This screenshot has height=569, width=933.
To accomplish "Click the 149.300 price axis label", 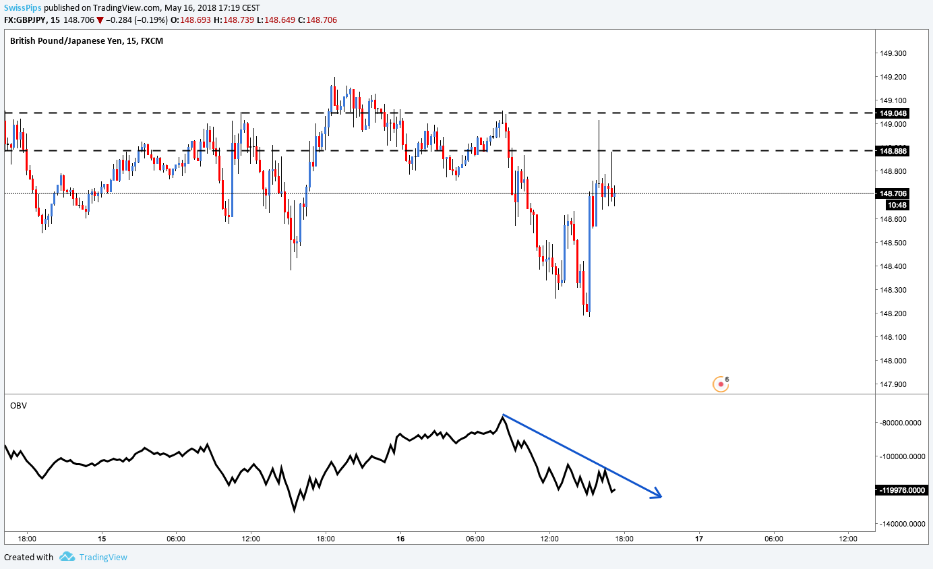I will click(x=893, y=53).
